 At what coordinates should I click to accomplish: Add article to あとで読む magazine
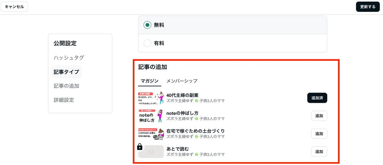click(x=319, y=151)
